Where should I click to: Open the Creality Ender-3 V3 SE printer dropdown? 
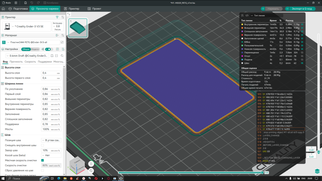point(27,26)
